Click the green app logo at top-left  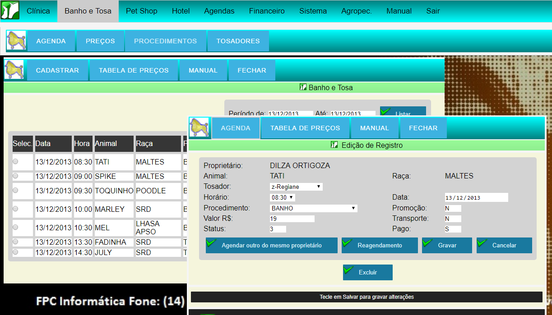tap(10, 10)
